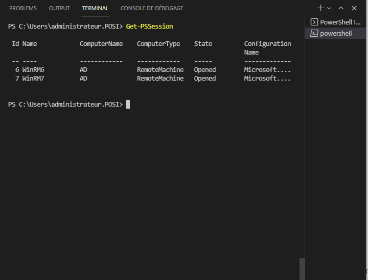The height and width of the screenshot is (280, 368).
Task: Click the WinRM6 session name
Action: click(33, 69)
